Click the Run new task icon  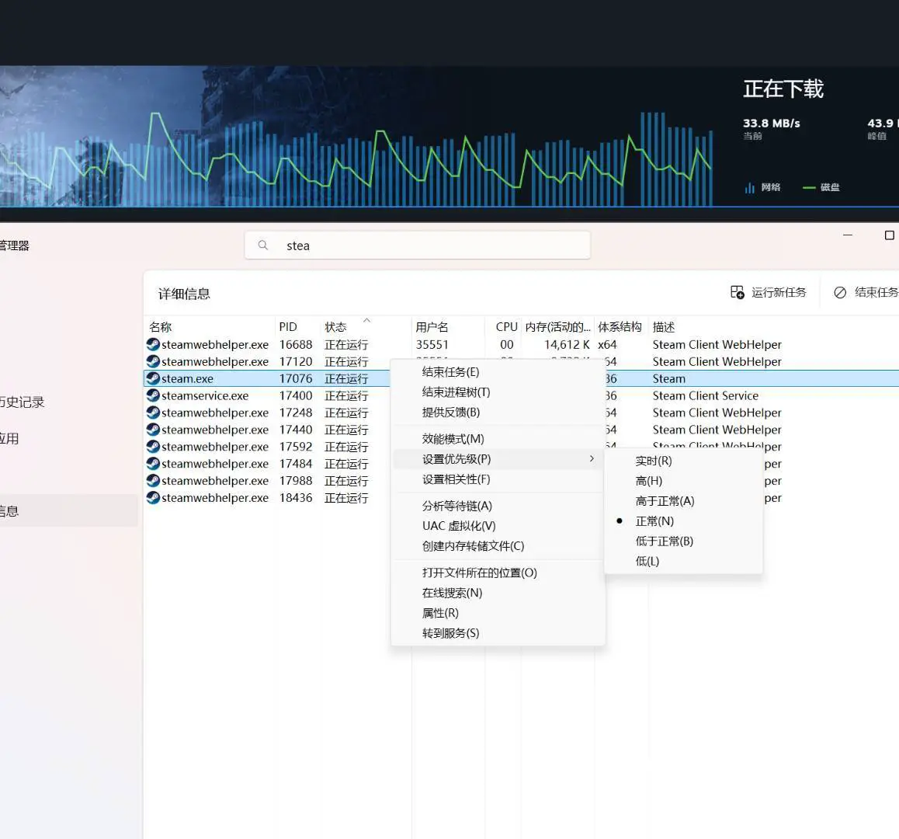pos(737,292)
